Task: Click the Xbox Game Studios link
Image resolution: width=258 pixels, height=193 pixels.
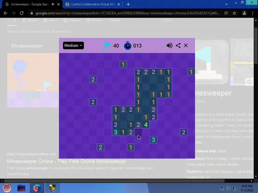Action: tap(223, 164)
